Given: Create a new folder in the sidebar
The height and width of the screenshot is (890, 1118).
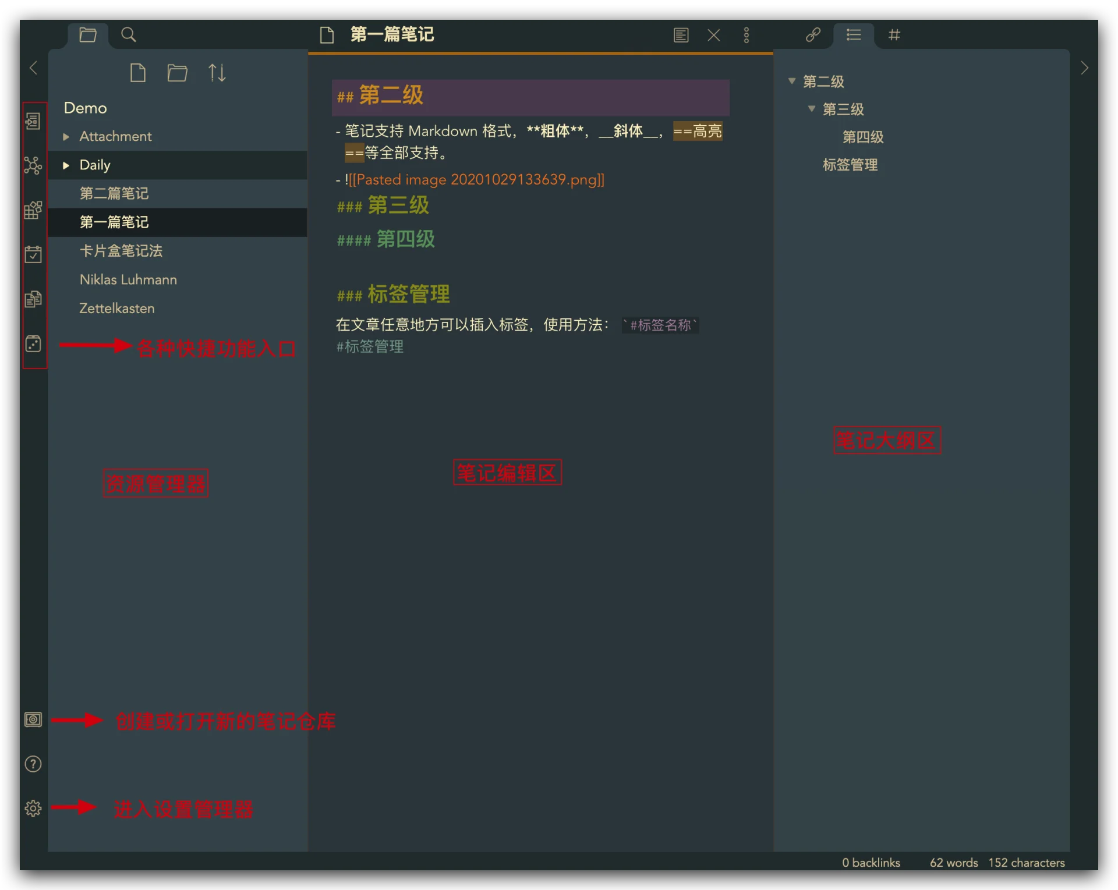Looking at the screenshot, I should pos(177,72).
